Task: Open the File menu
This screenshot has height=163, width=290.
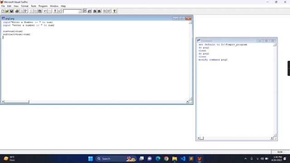Action: point(3,6)
